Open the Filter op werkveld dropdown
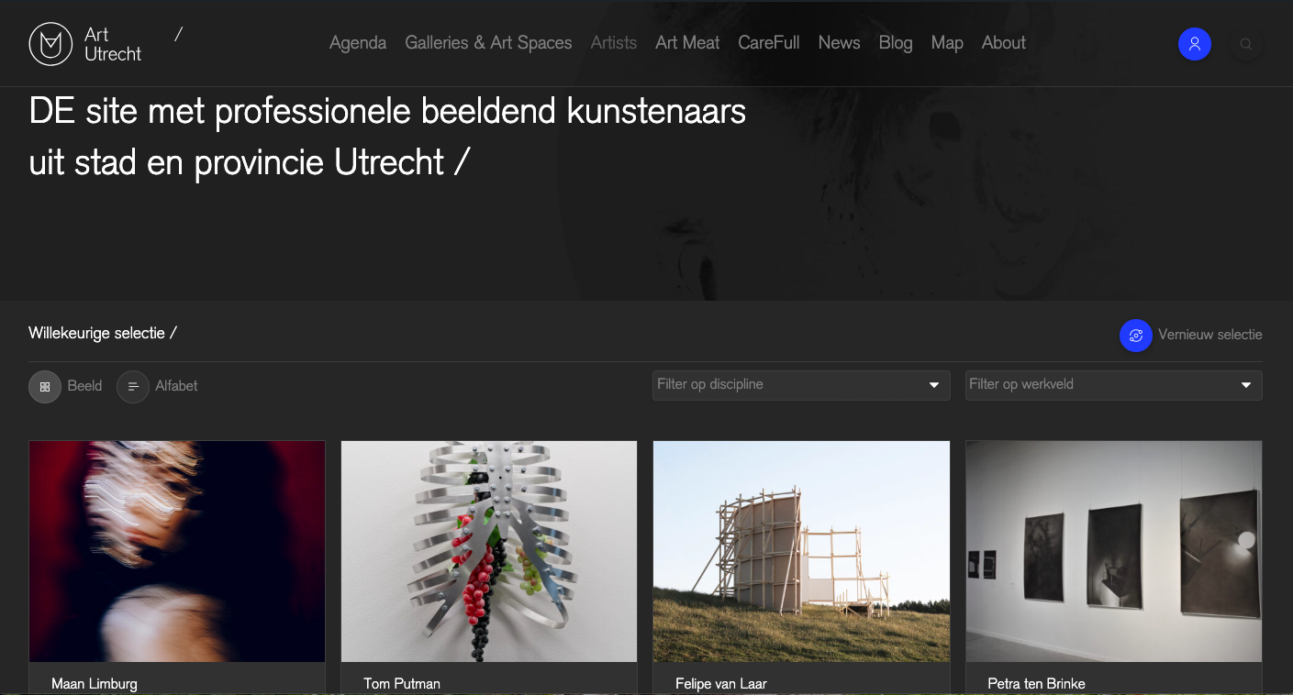The height and width of the screenshot is (695, 1293). [1101, 385]
